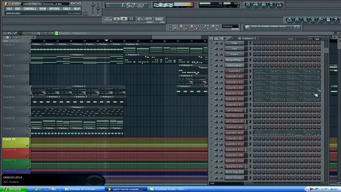This screenshot has height=192, width=341.
Task: Adjust the master pitch slider
Action: pyautogui.click(x=98, y=9)
